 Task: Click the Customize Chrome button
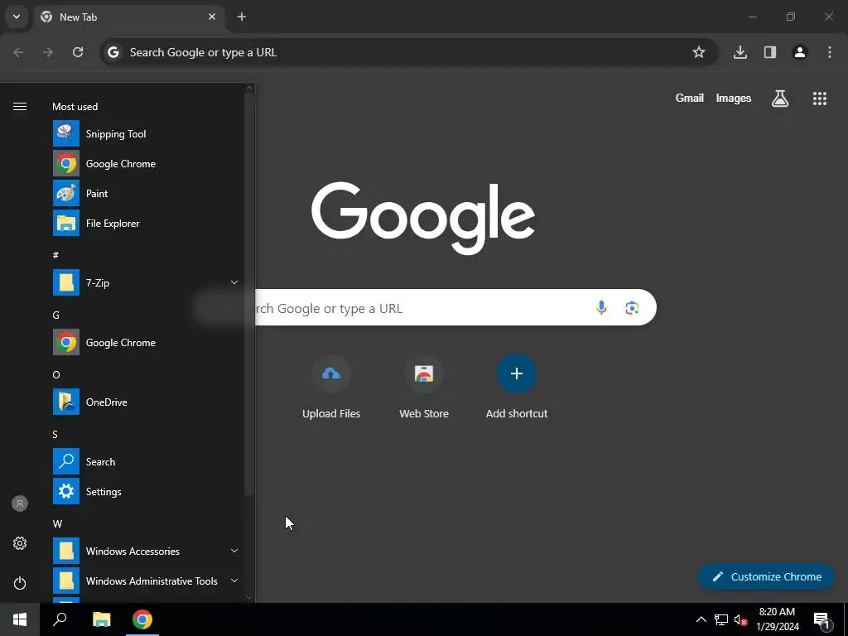pos(767,576)
